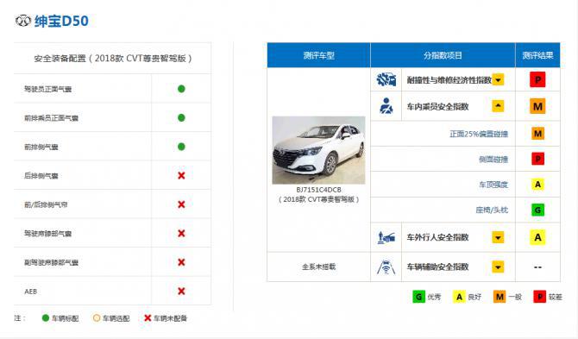Click the M rating for 正面25%偏置碰撞
Image resolution: width=578 pixels, height=339 pixels.
[x=537, y=134]
